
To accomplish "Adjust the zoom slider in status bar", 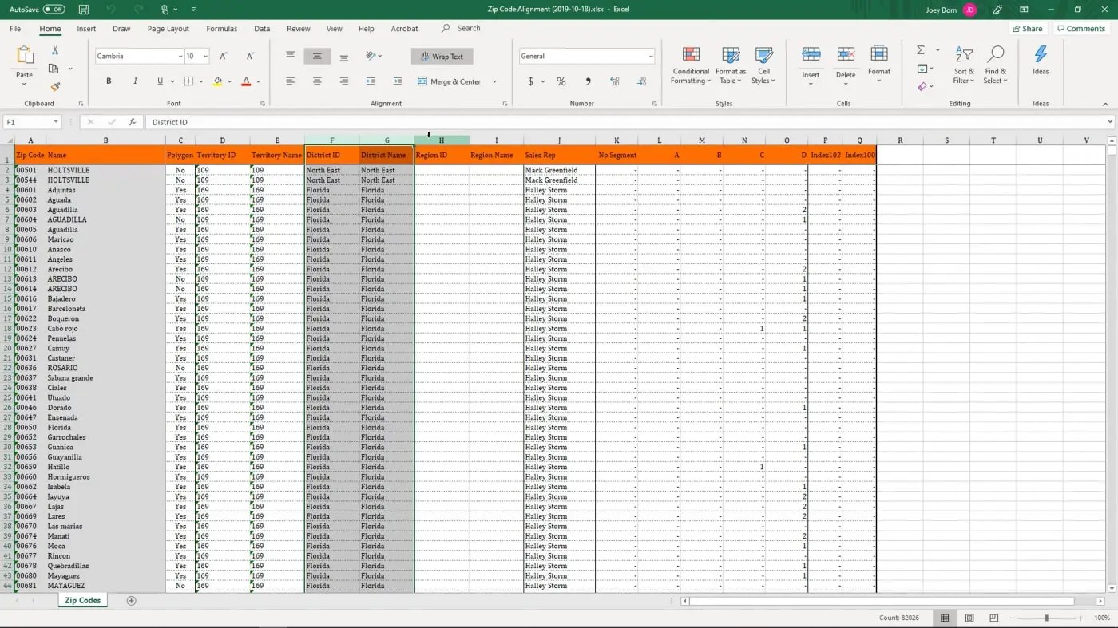I will tap(1046, 617).
